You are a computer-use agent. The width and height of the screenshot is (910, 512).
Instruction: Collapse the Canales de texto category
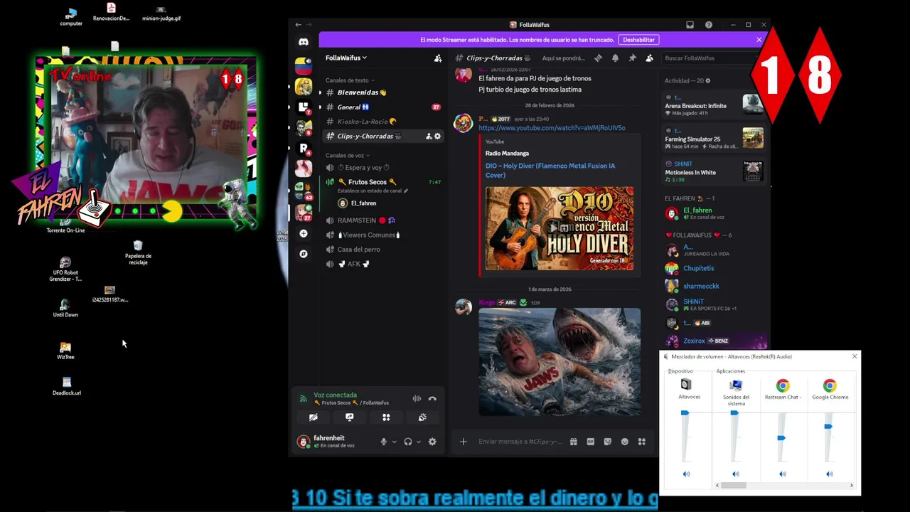tap(349, 80)
